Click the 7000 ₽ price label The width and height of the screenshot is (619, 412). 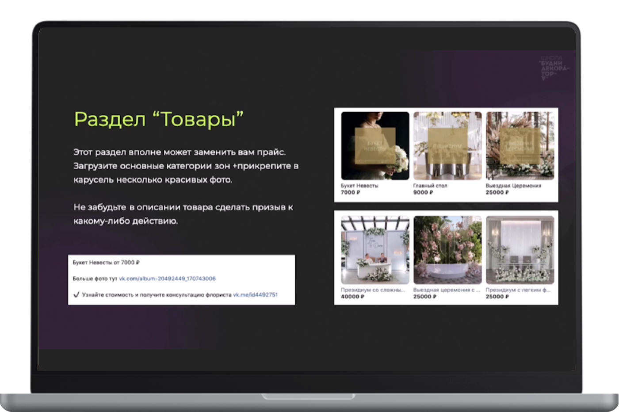[350, 193]
